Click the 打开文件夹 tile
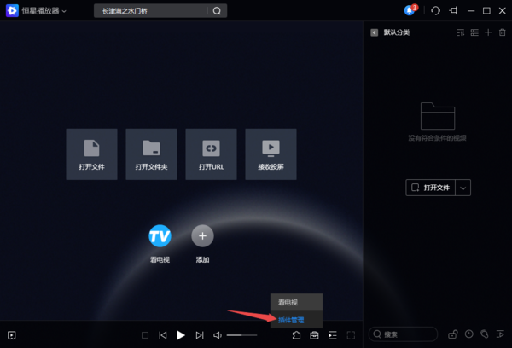 (151, 154)
